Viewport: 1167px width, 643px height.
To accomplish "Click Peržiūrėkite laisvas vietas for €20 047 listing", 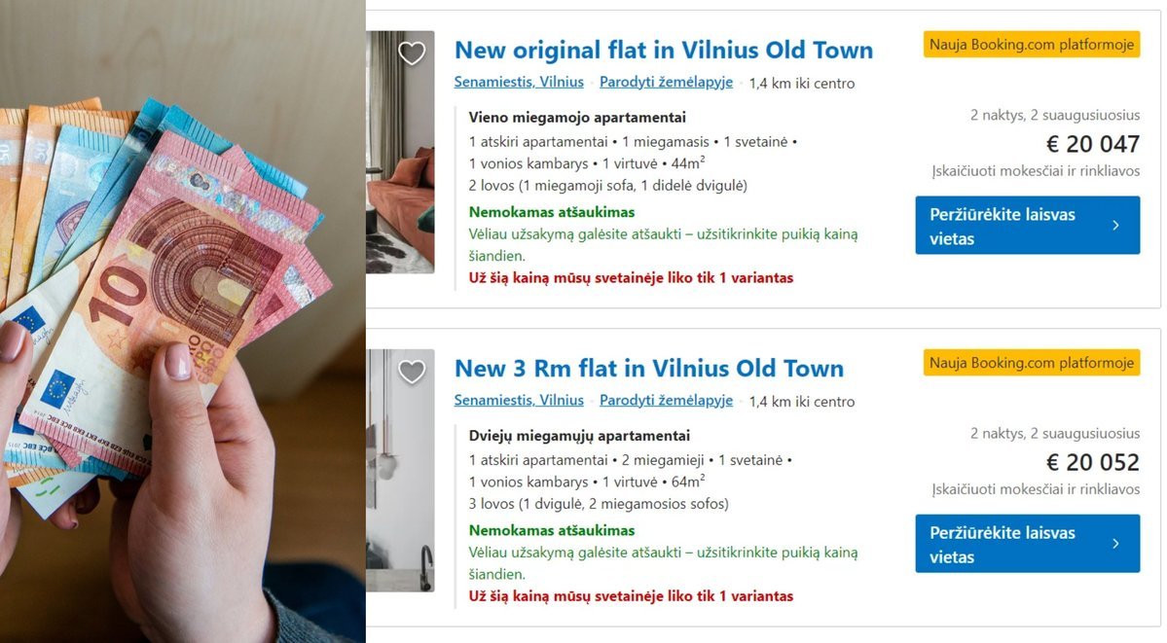I will [1027, 226].
